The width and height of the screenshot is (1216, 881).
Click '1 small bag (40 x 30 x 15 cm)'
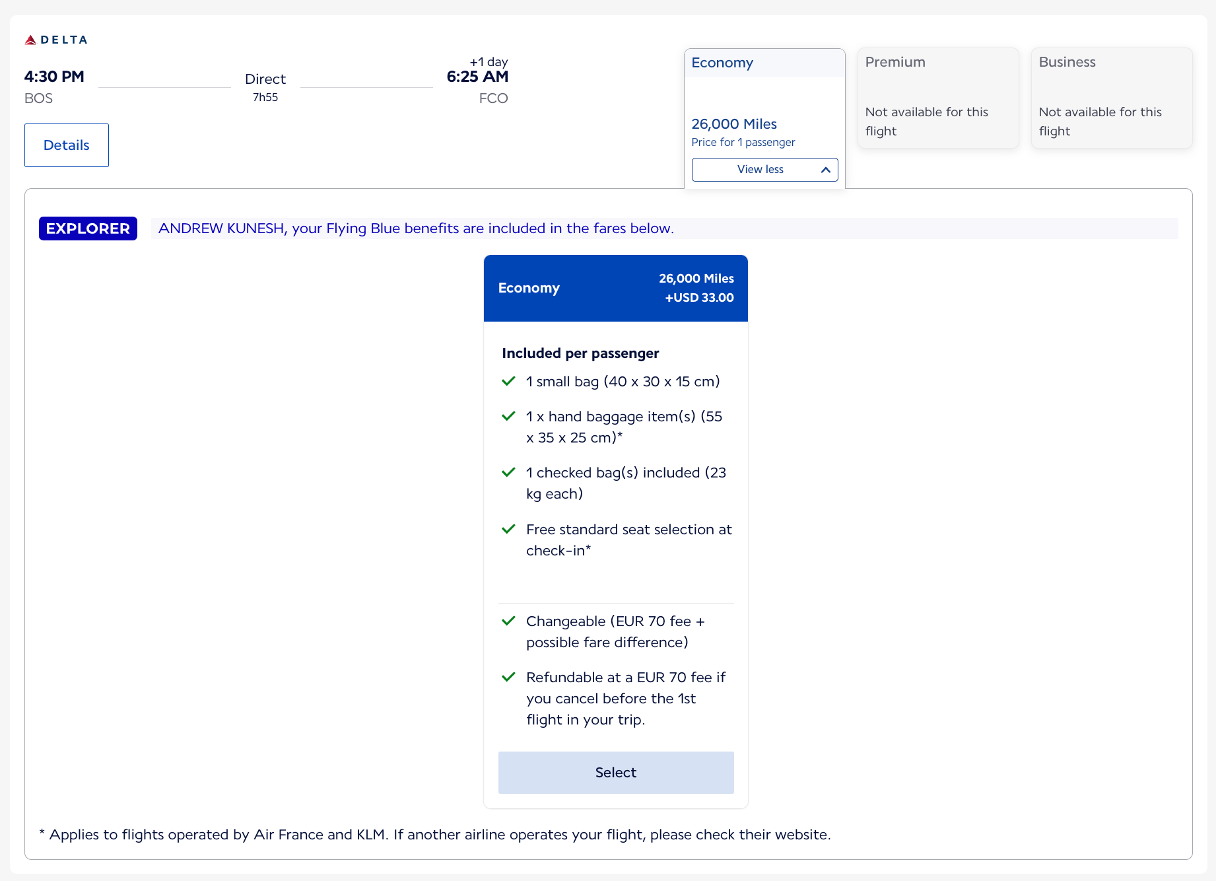coord(623,382)
